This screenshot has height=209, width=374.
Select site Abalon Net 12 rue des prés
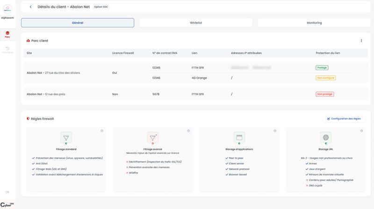pos(46,94)
